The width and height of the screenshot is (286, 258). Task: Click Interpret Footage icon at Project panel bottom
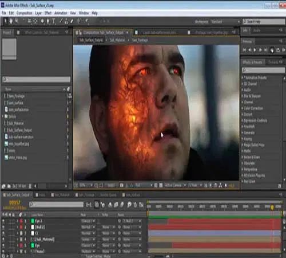(x=3, y=186)
